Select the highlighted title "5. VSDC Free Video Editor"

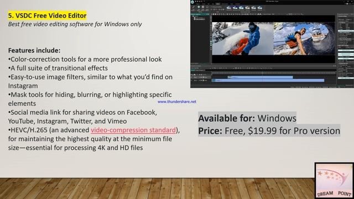(x=47, y=15)
